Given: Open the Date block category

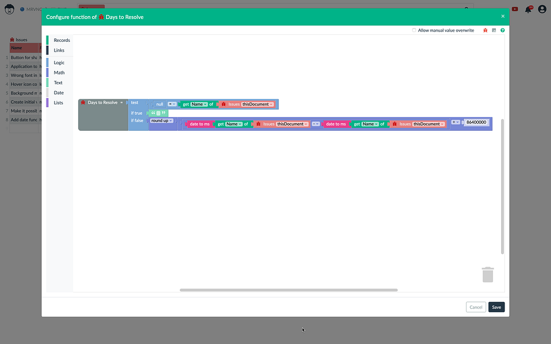Looking at the screenshot, I should click(x=60, y=93).
